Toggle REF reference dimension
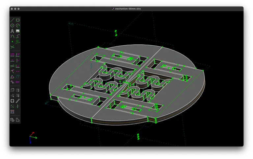This screenshot has height=159, width=253. coord(18,82)
